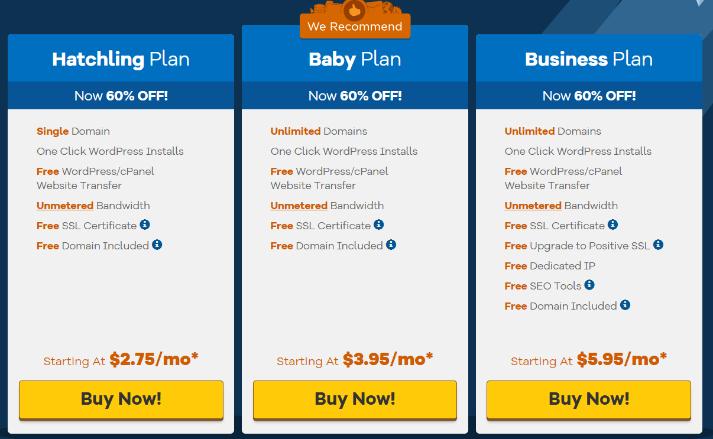Click info icon beside Business Free Domain Included
Image resolution: width=713 pixels, height=439 pixels.
click(625, 305)
